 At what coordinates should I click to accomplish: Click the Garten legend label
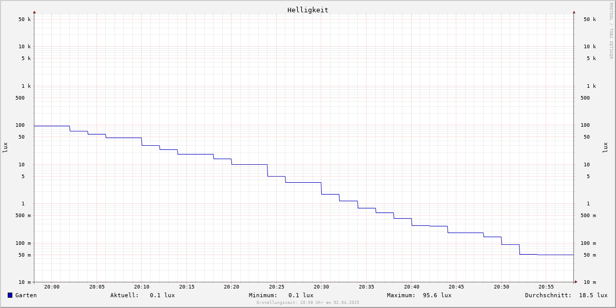[26, 295]
